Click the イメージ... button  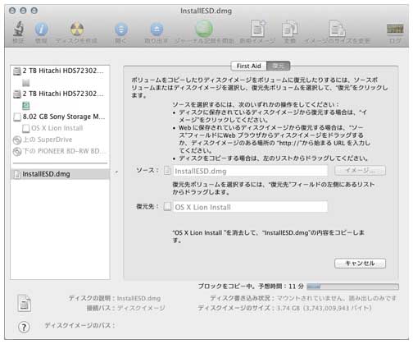pos(360,171)
